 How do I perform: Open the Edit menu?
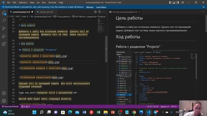coord(14,3)
